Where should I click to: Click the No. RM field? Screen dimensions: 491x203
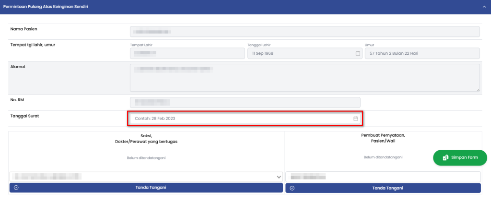pos(245,102)
